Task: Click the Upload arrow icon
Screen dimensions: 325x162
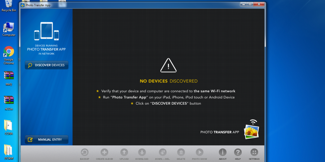Action: (124, 152)
